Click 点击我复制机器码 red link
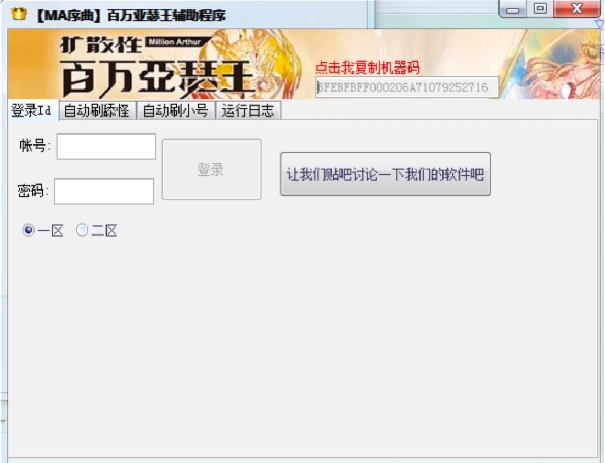605x463 pixels. [x=367, y=68]
